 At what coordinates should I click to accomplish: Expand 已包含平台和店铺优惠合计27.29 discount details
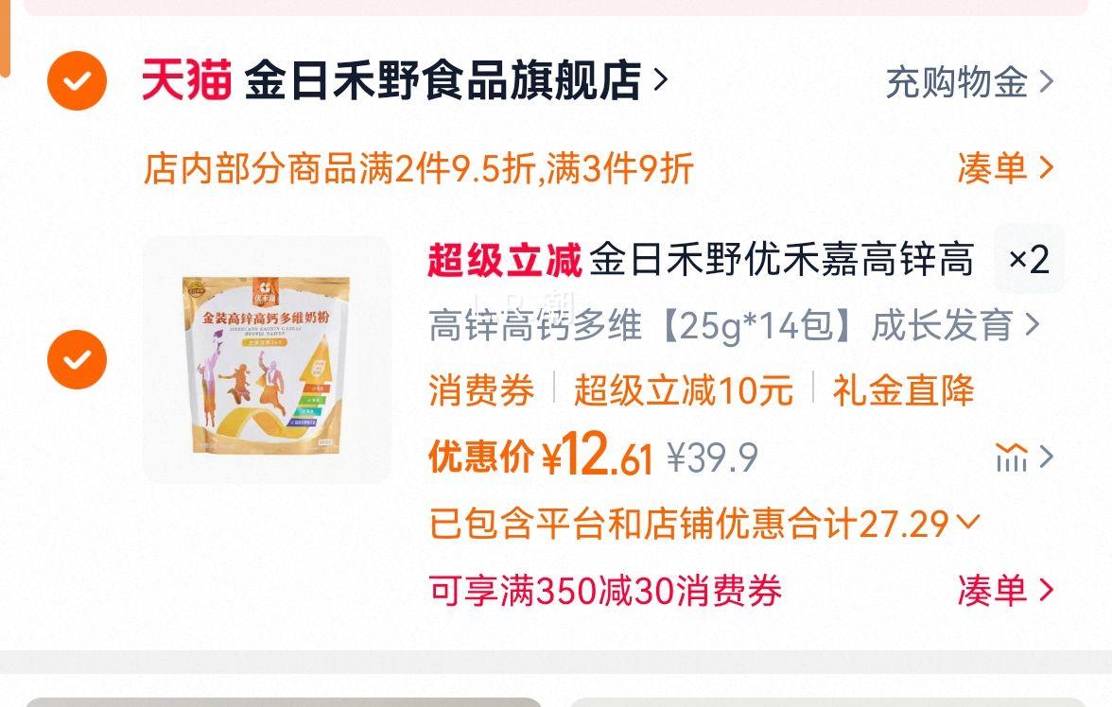705,524
